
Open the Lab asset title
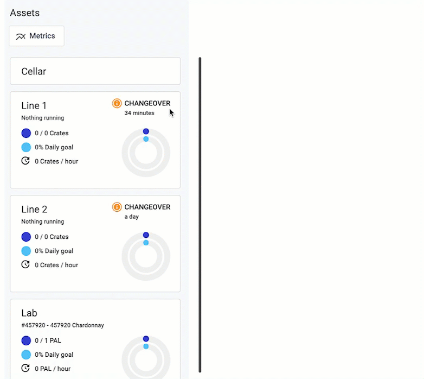(29, 313)
